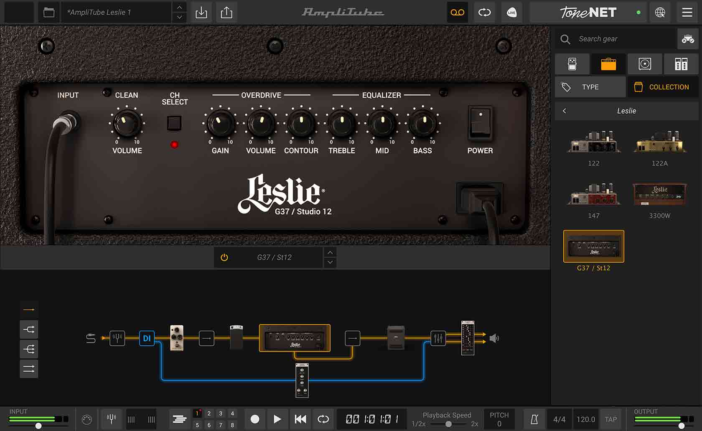
Task: Select the rack unit on DI path
Action: pyautogui.click(x=302, y=380)
